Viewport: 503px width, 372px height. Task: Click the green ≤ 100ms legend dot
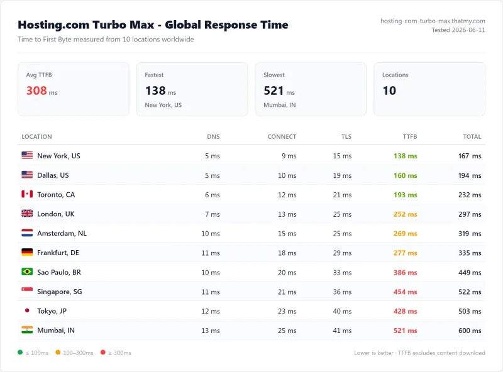(x=20, y=353)
